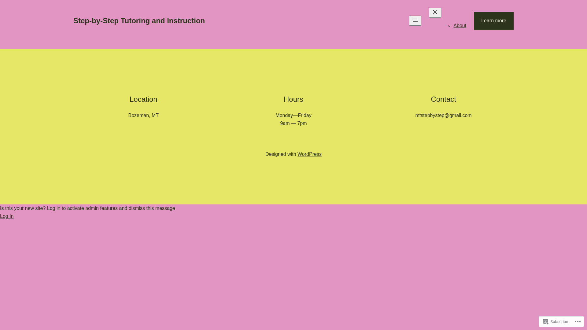Select the email mtstepbystep@gmail.com text
Screen dimensions: 587x330
(443, 116)
